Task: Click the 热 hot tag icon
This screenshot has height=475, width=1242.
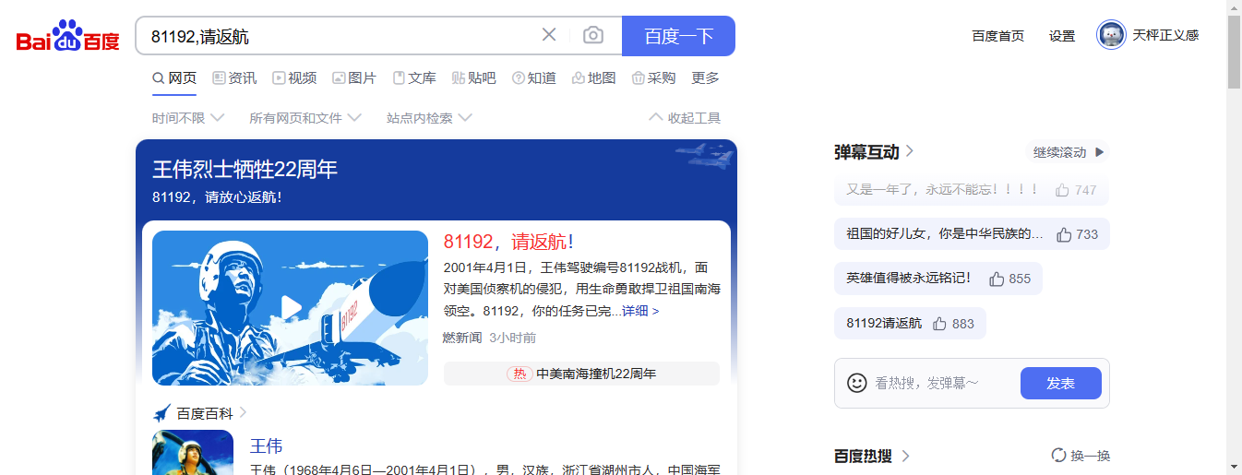Action: pos(519,374)
